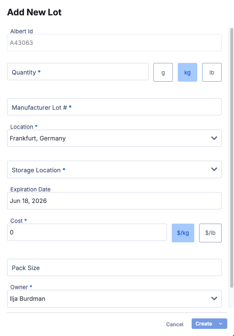
Task: Expand the Location dropdown chevron
Action: click(x=214, y=138)
